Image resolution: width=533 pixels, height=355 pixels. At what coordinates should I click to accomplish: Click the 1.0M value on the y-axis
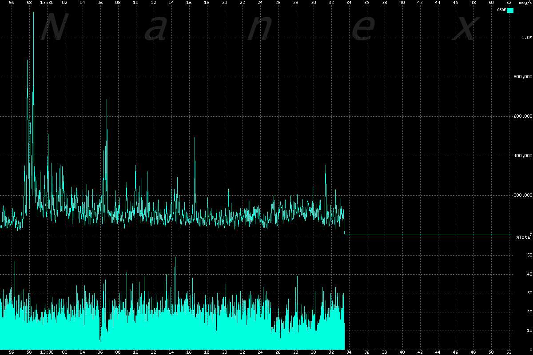[x=526, y=38]
